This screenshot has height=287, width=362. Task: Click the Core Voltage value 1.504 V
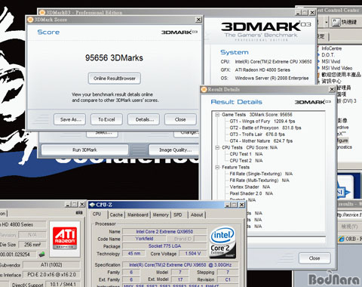click(193, 254)
